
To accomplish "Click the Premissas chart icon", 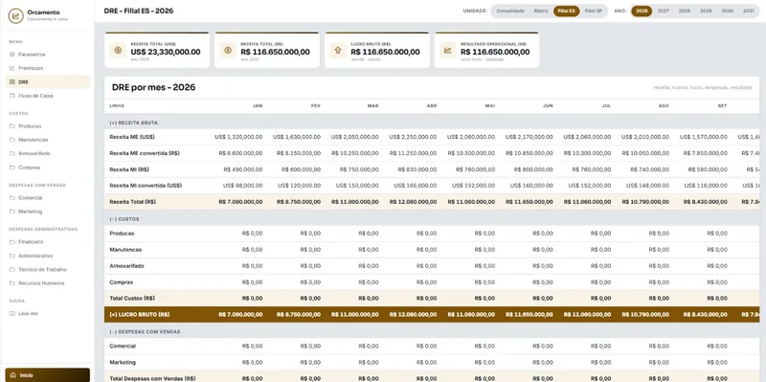I will tap(12, 68).
